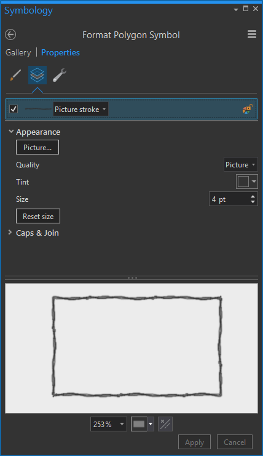Open the 253% zoom dropdown
Image resolution: width=263 pixels, height=456 pixels.
(109, 424)
